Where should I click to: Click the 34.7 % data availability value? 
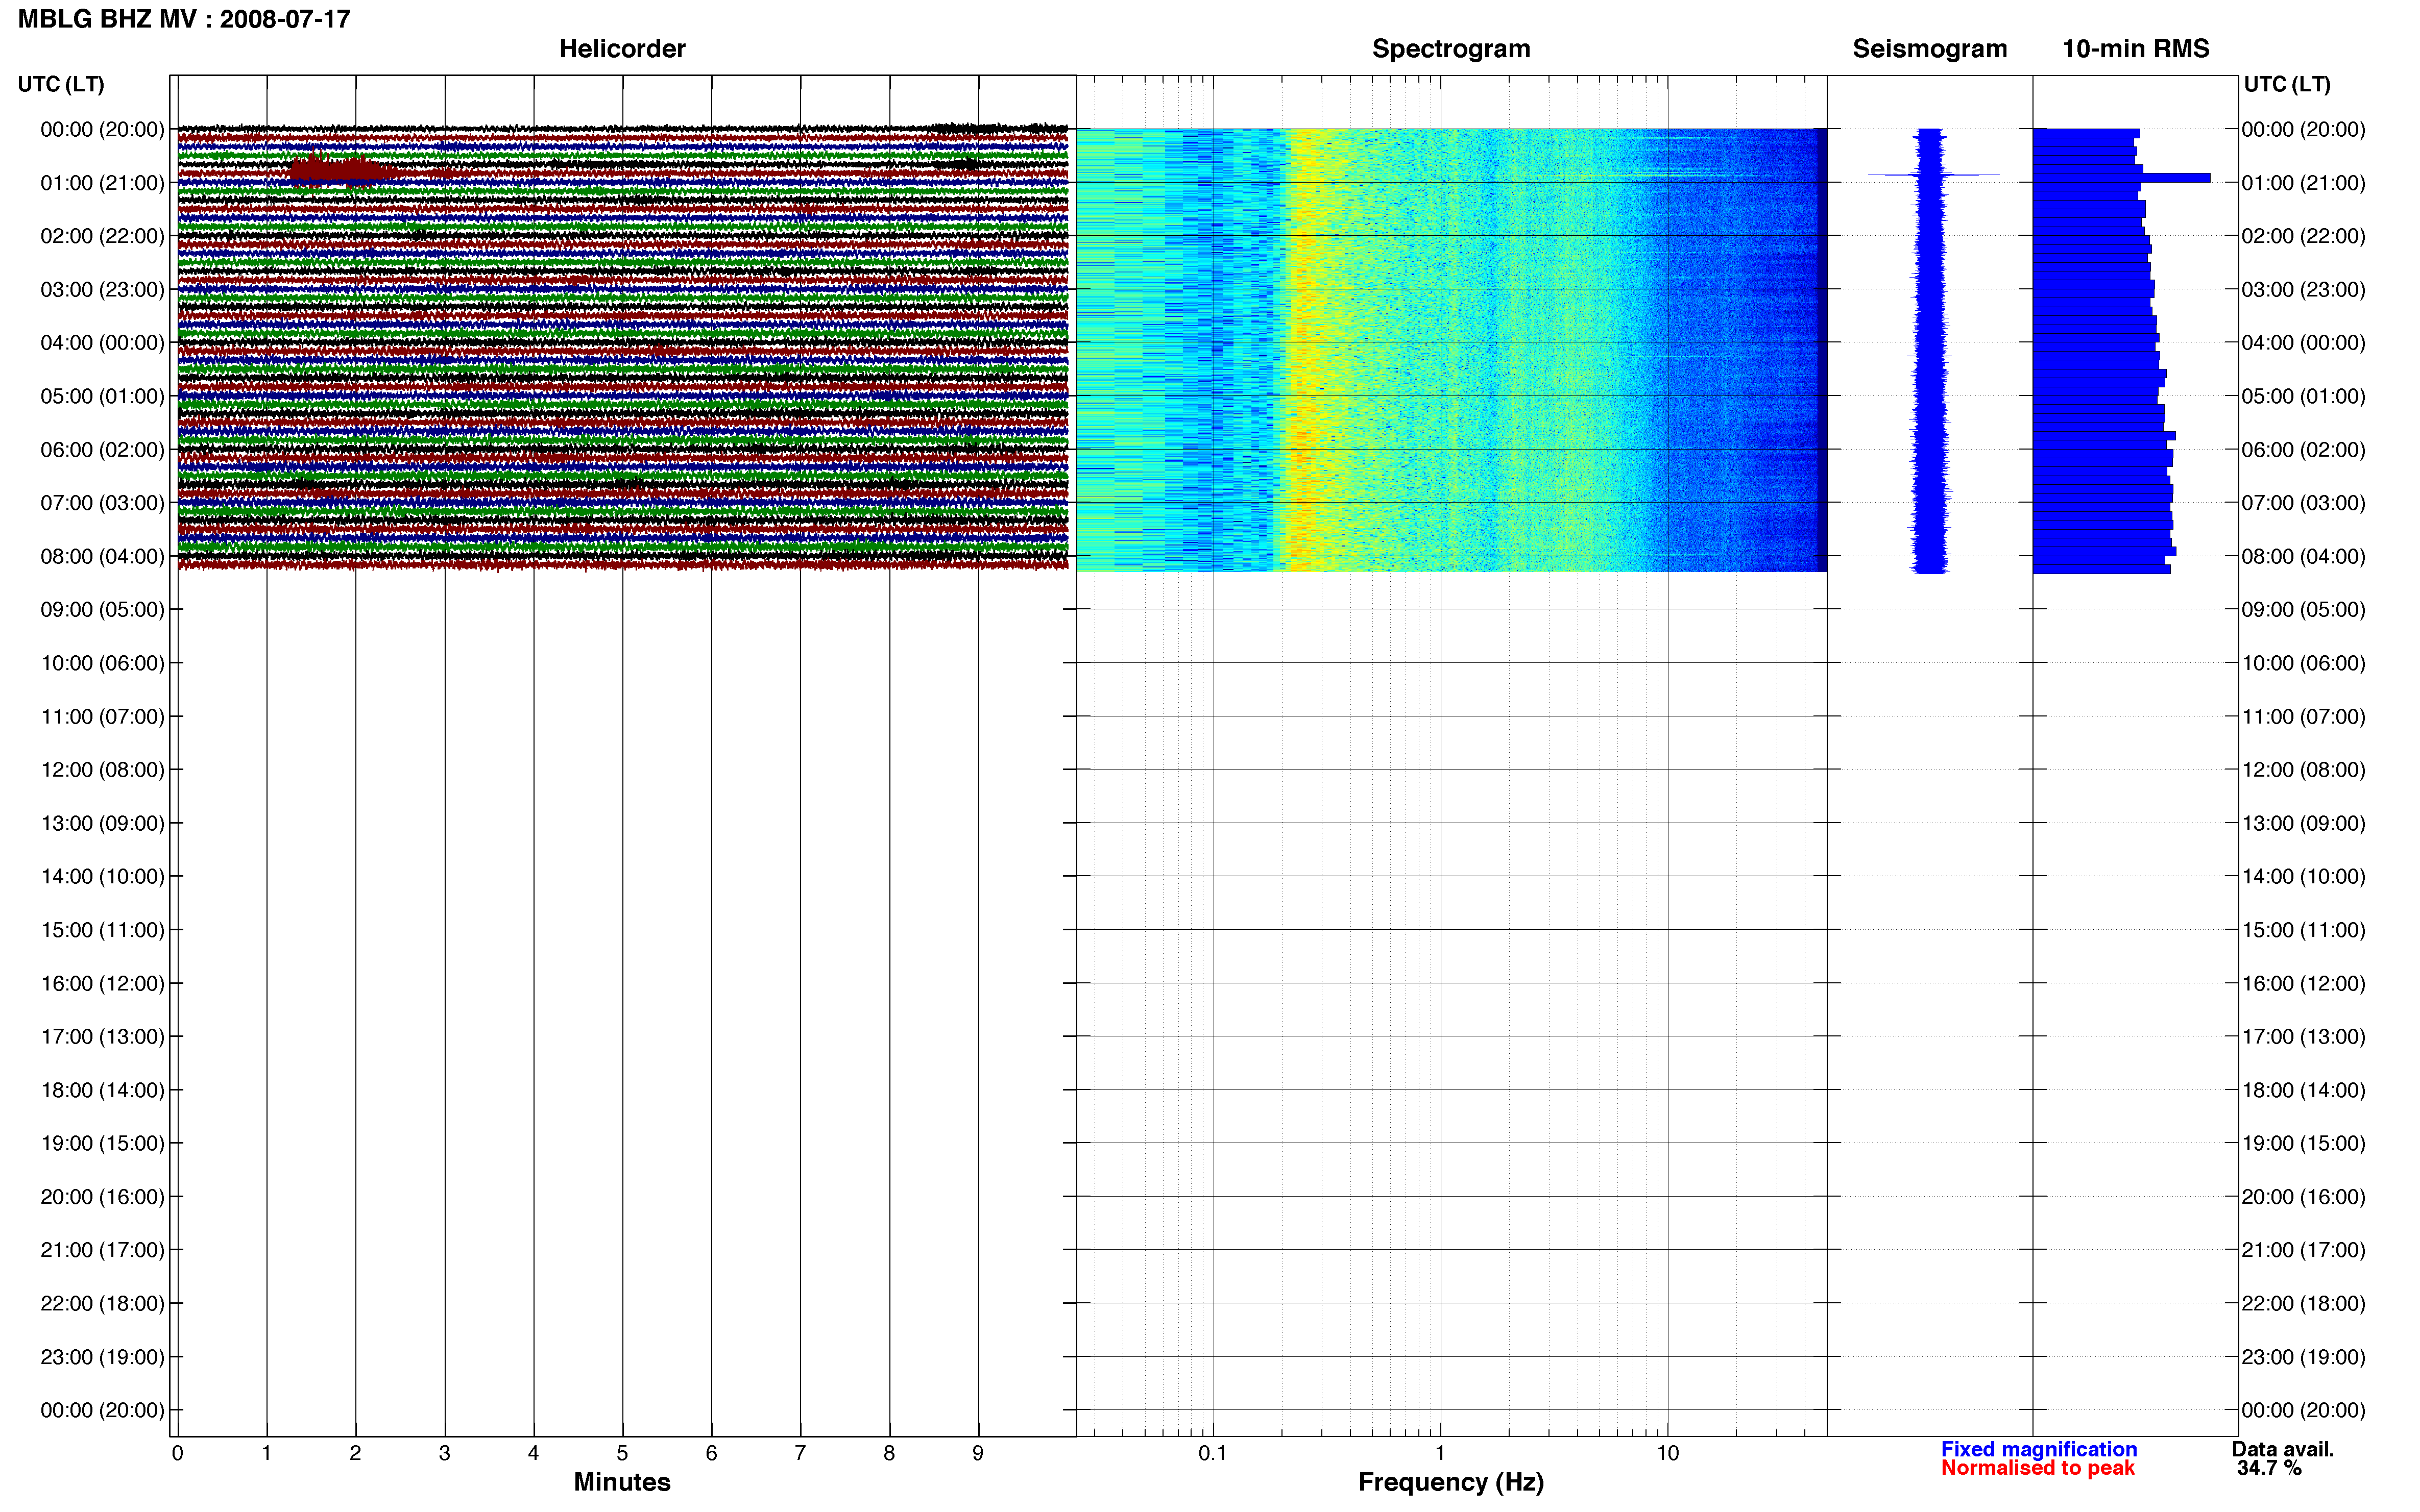[2269, 1468]
